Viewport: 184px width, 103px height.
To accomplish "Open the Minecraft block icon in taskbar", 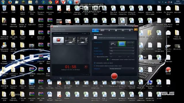I will pyautogui.click(x=23, y=2).
